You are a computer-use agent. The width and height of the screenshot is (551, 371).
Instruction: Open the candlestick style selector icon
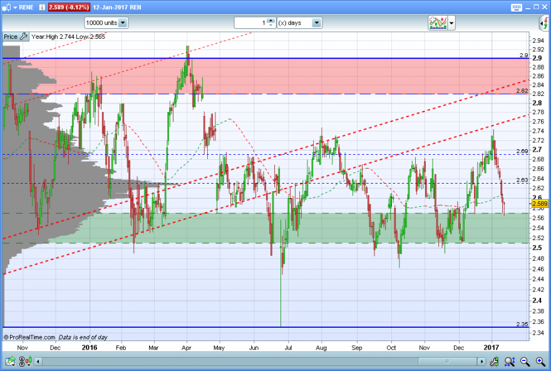(25, 361)
